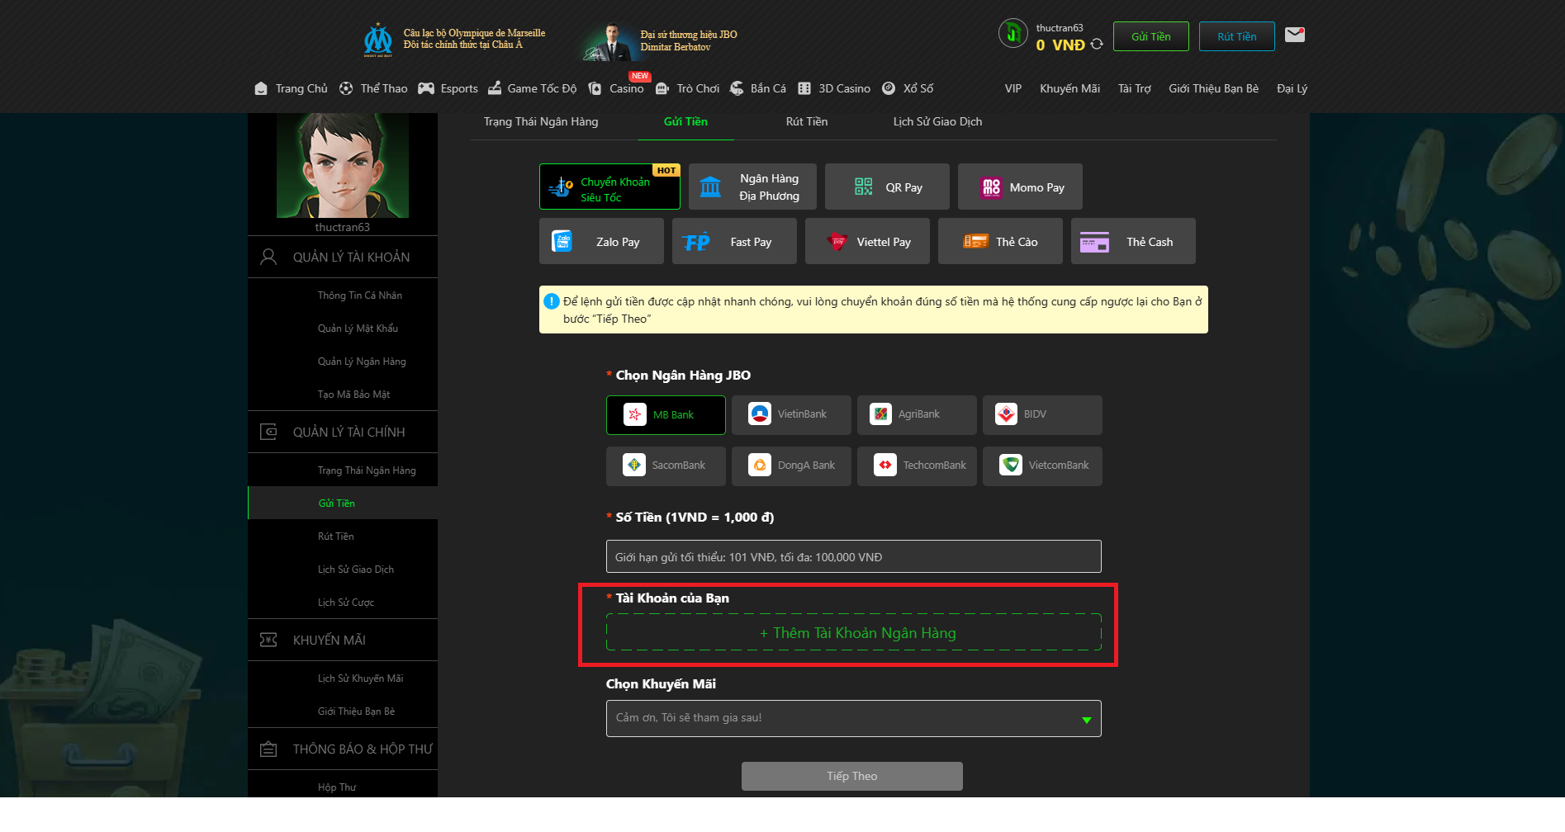Select the QR Pay payment method
Screen dimensions: 1565x832
[886, 187]
